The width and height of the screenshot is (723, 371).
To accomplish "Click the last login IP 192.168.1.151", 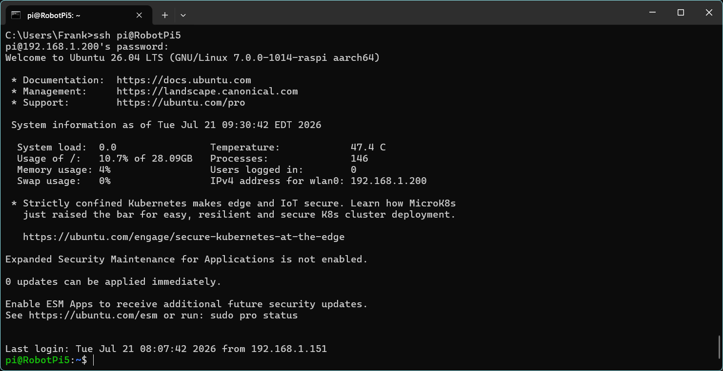I will [289, 349].
